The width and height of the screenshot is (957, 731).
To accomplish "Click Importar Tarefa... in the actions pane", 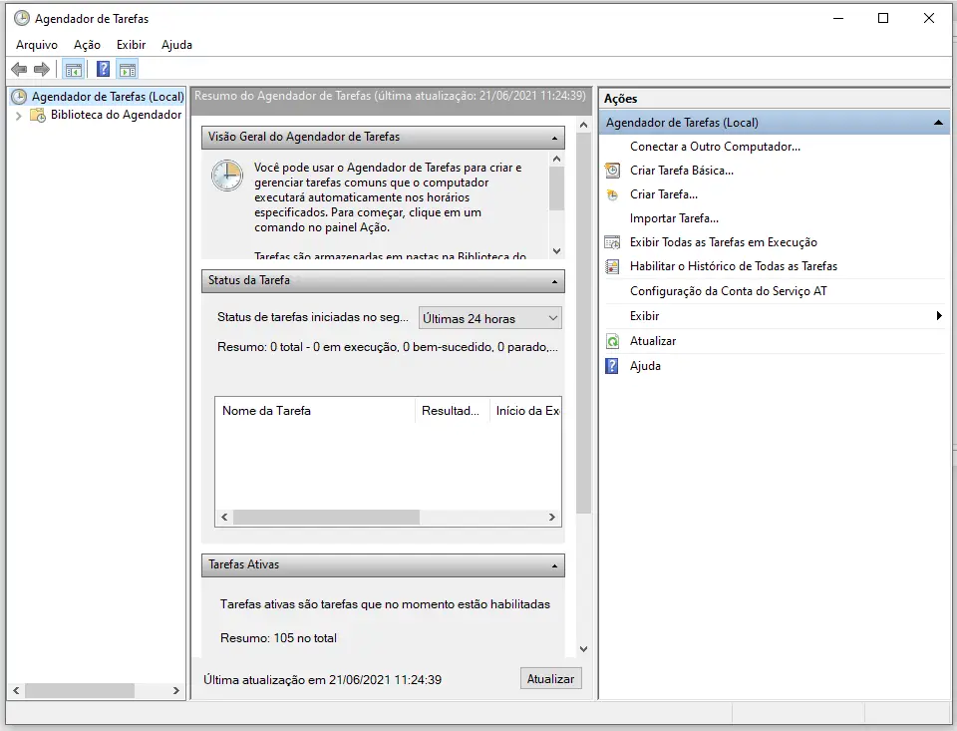I will click(x=674, y=218).
